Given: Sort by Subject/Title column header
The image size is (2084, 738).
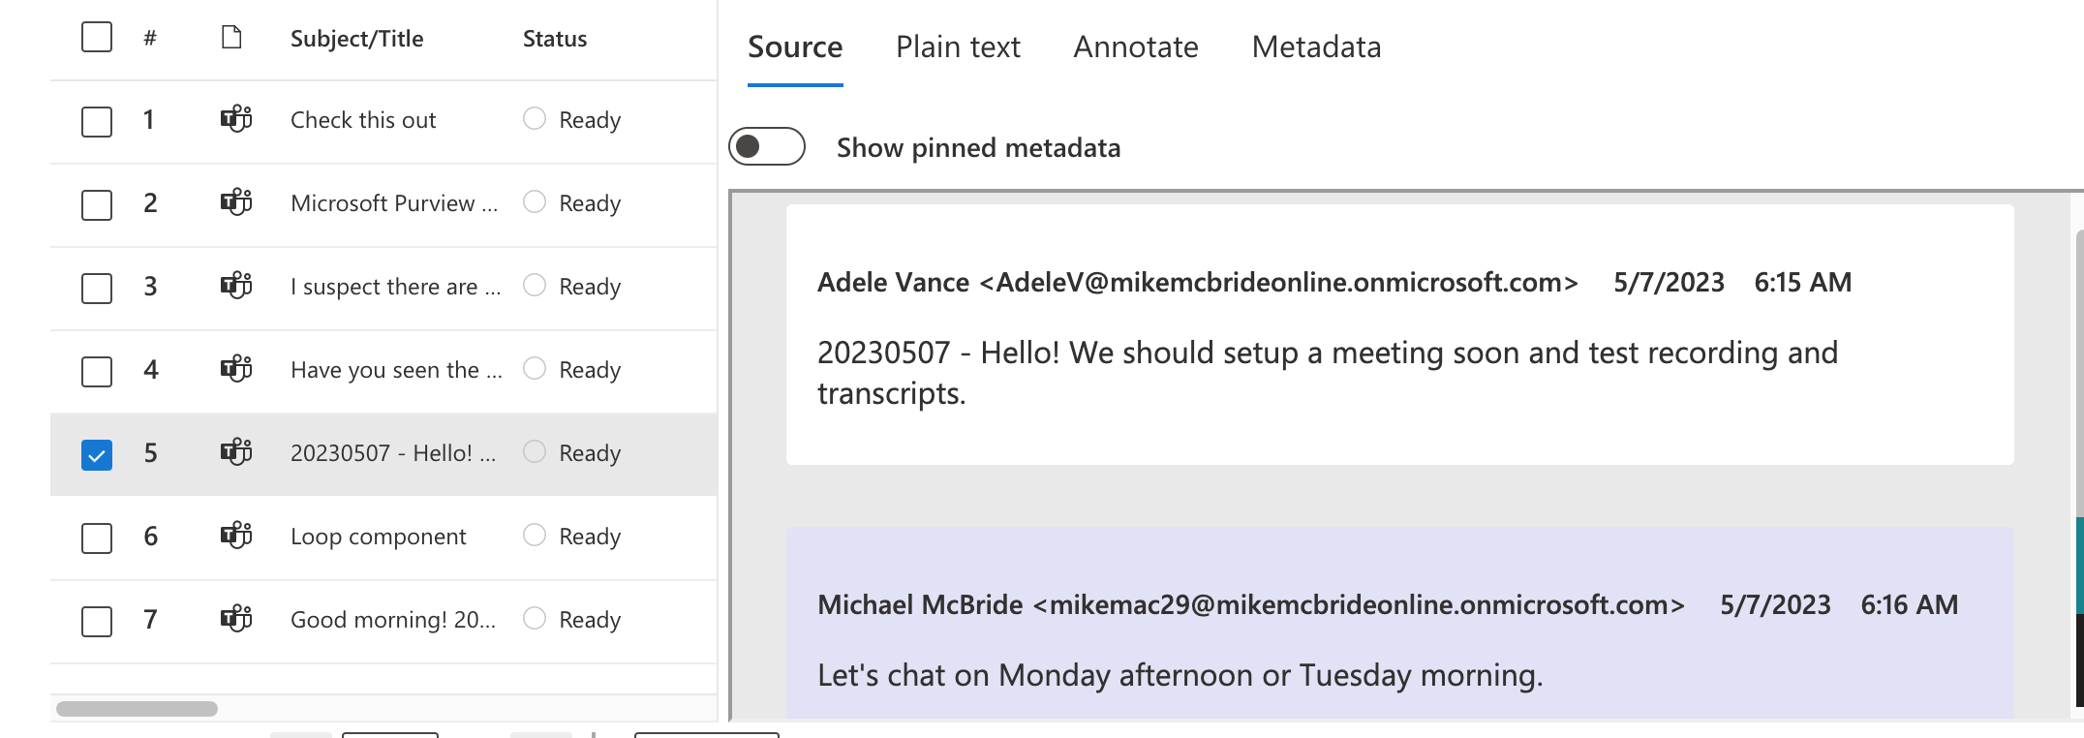Looking at the screenshot, I should [356, 39].
